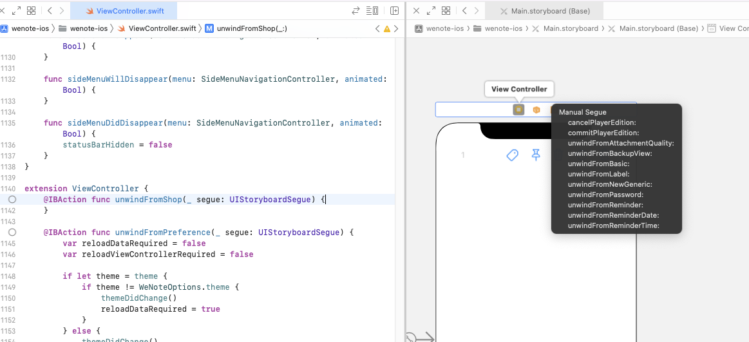Open wenote-ios project in storyboard breadcrumb
The width and height of the screenshot is (749, 342).
[439, 28]
